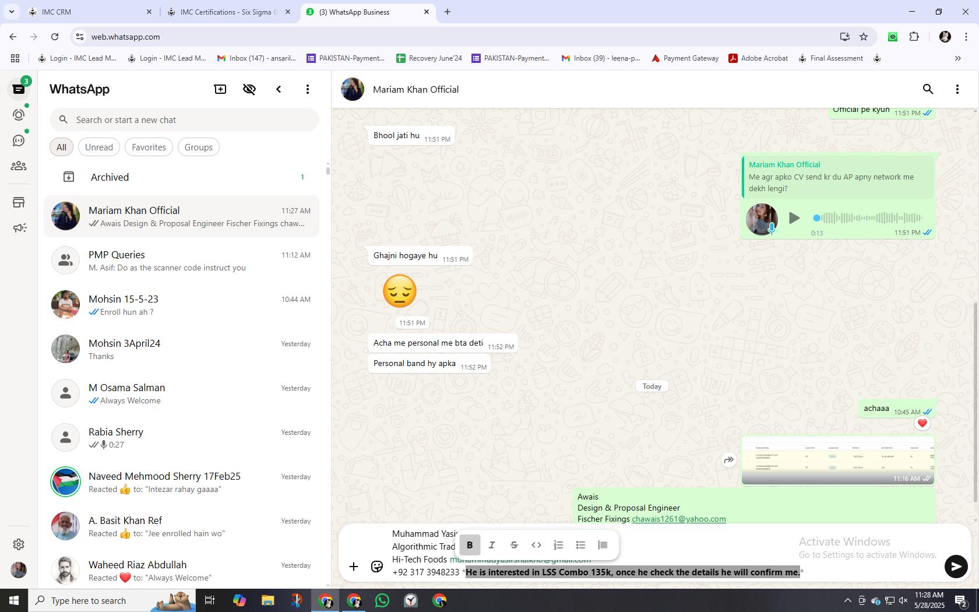Start a new chat with plus icon
Viewport: 979px width, 612px height.
click(220, 89)
